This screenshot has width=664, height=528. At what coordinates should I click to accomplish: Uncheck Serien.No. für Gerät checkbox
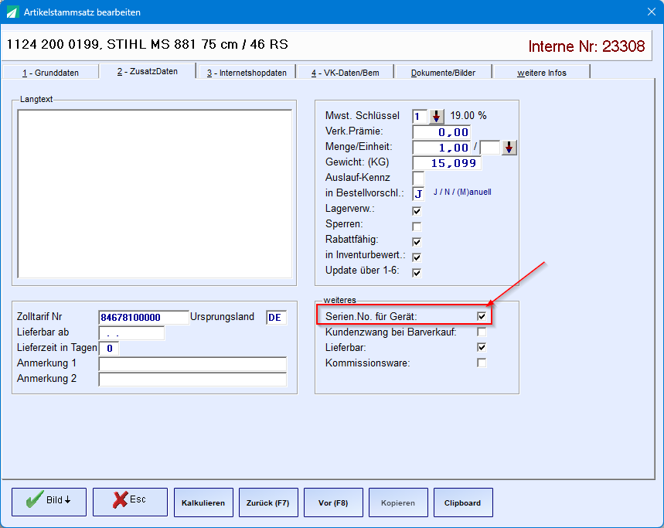[482, 316]
